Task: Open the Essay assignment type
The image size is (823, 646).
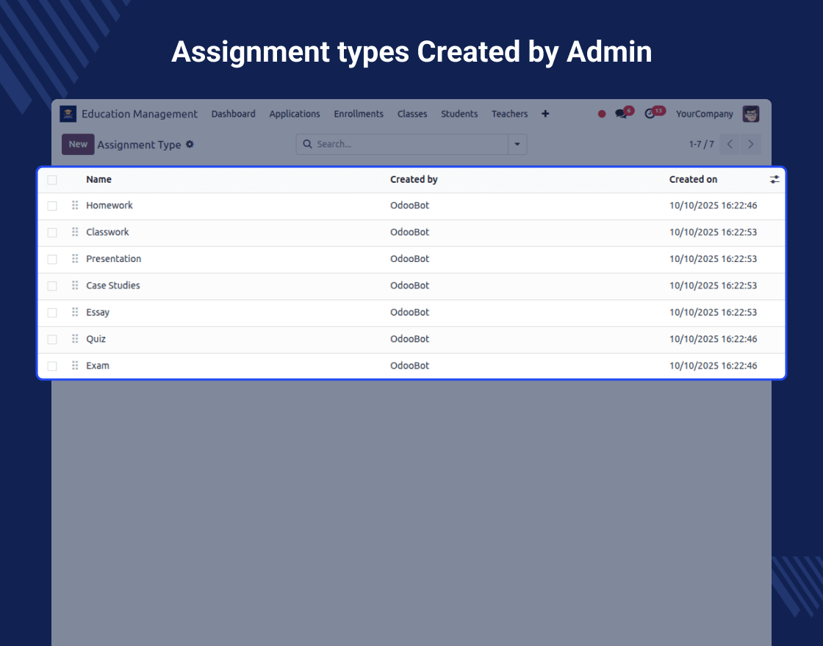Action: [98, 313]
